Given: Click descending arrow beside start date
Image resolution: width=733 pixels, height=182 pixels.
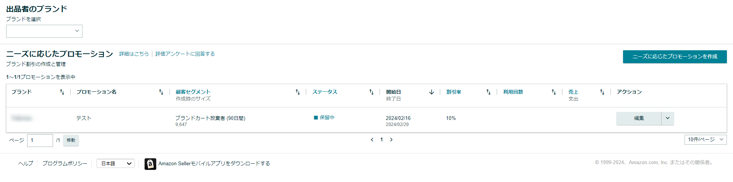Looking at the screenshot, I should (432, 92).
